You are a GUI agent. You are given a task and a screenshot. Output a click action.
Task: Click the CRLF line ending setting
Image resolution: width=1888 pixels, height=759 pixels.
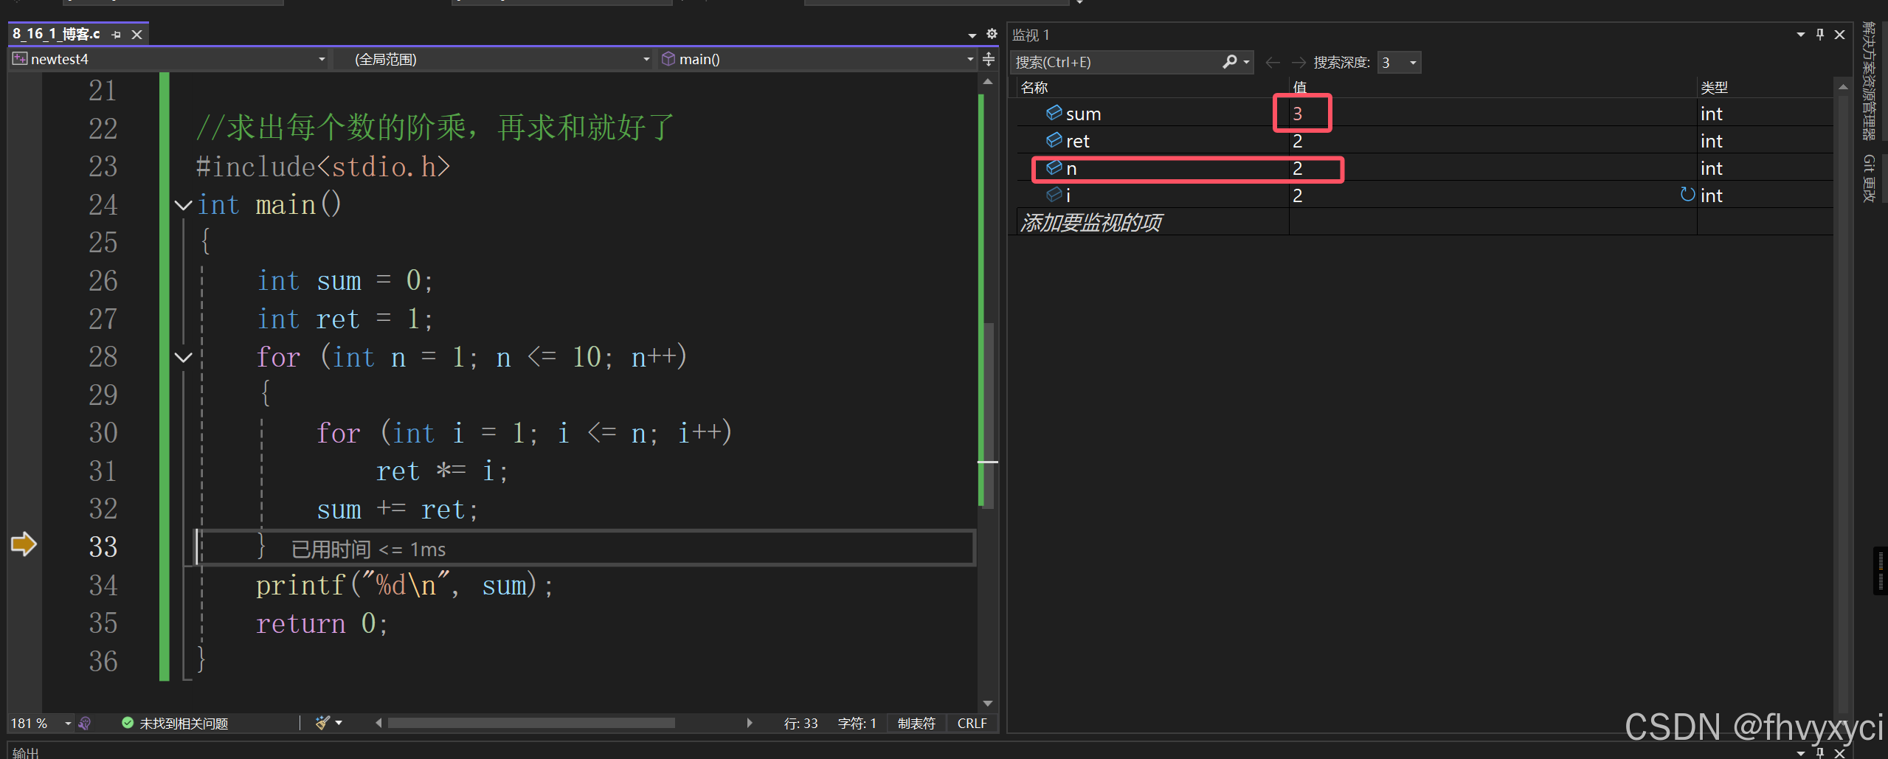pyautogui.click(x=972, y=724)
